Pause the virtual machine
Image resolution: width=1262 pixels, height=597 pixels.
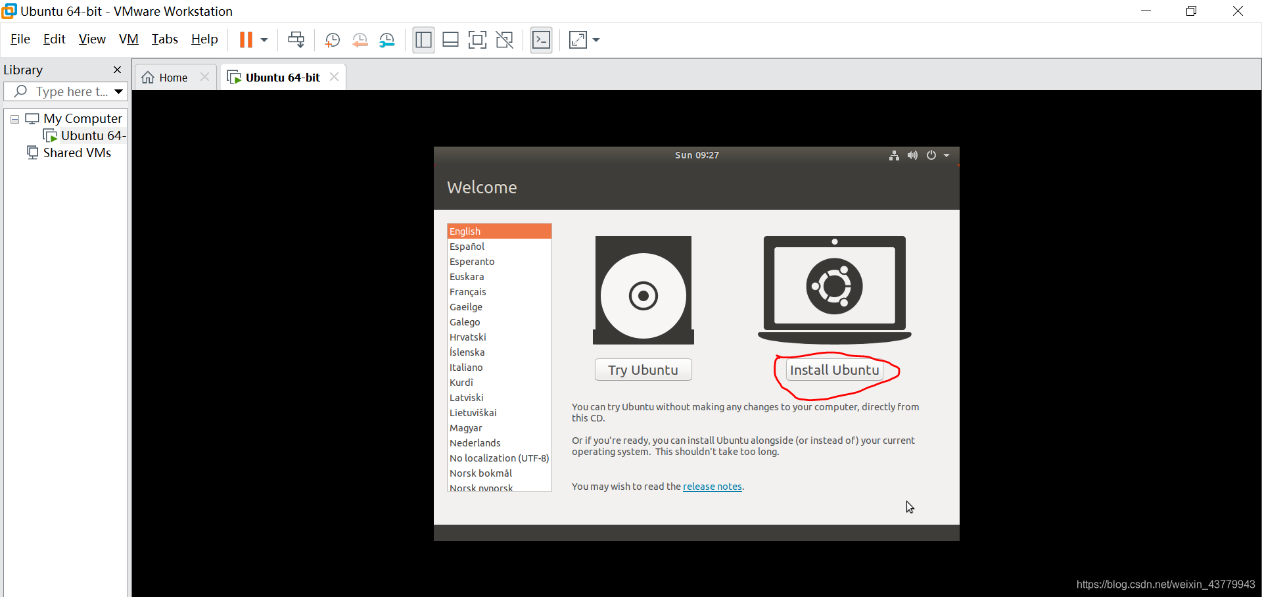246,40
